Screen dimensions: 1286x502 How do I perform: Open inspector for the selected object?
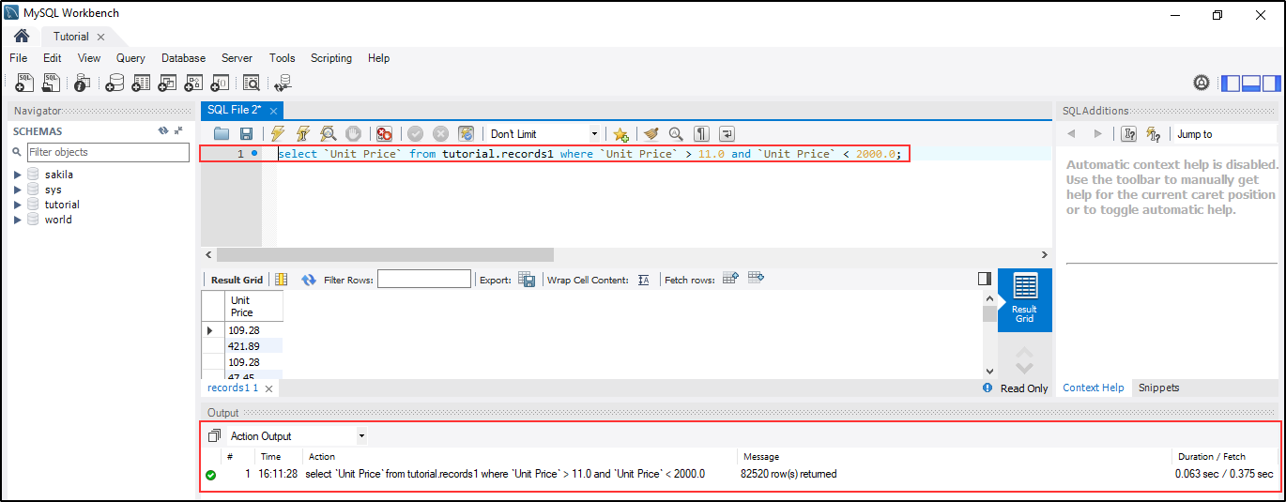tap(82, 83)
